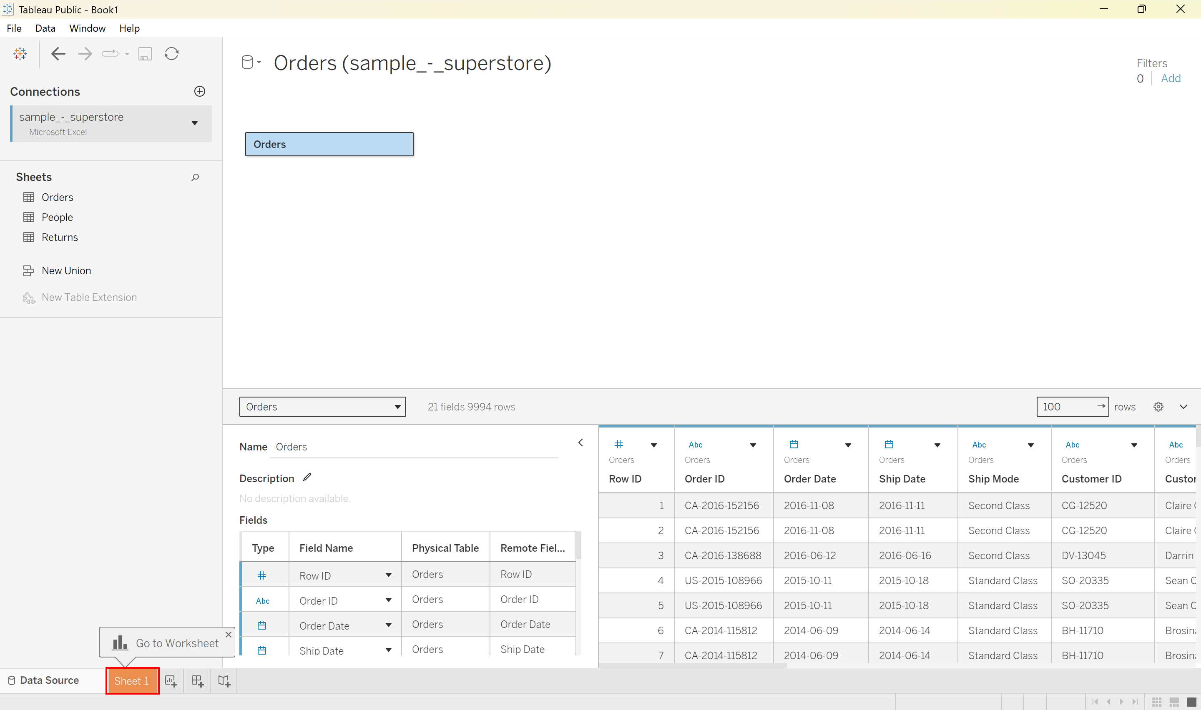Add a new story icon
The height and width of the screenshot is (710, 1201).
pos(224,680)
